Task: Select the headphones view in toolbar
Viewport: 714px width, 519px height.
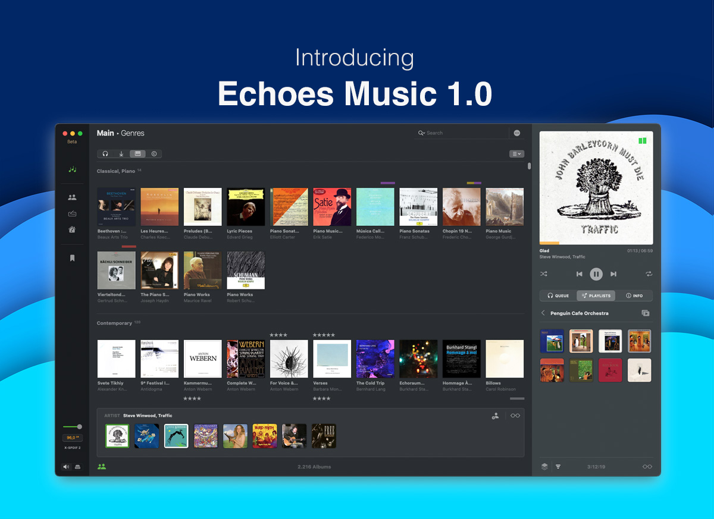Action: [x=105, y=154]
